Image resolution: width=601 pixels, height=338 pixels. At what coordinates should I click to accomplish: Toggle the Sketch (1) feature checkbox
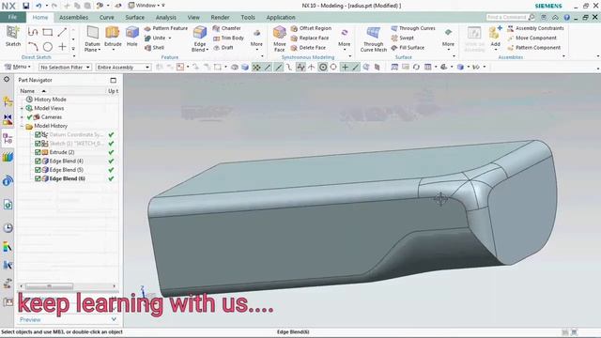pyautogui.click(x=38, y=144)
